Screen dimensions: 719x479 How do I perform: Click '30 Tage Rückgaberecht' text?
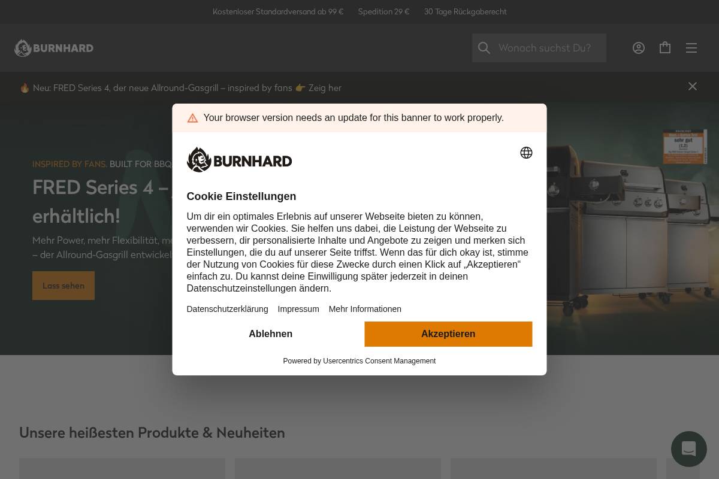[466, 12]
